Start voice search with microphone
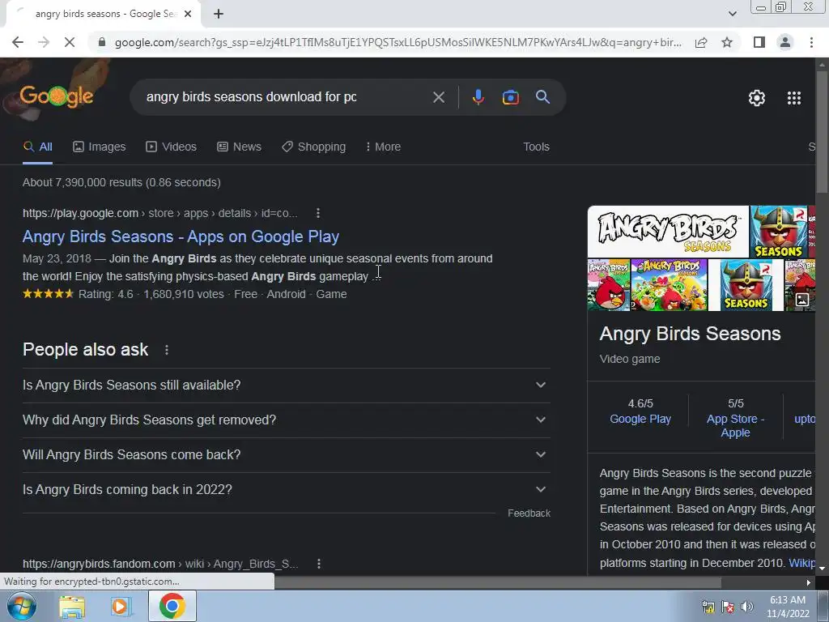This screenshot has width=829, height=622. coord(478,97)
